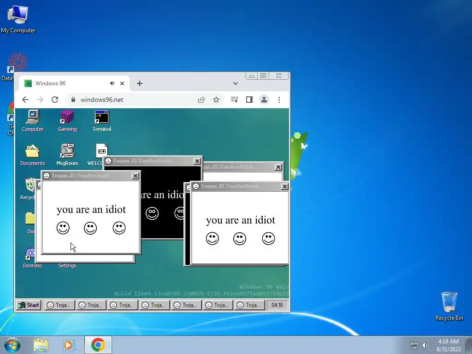The width and height of the screenshot is (472, 354).
Task: Click the lock icon in address bar
Action: (x=73, y=100)
